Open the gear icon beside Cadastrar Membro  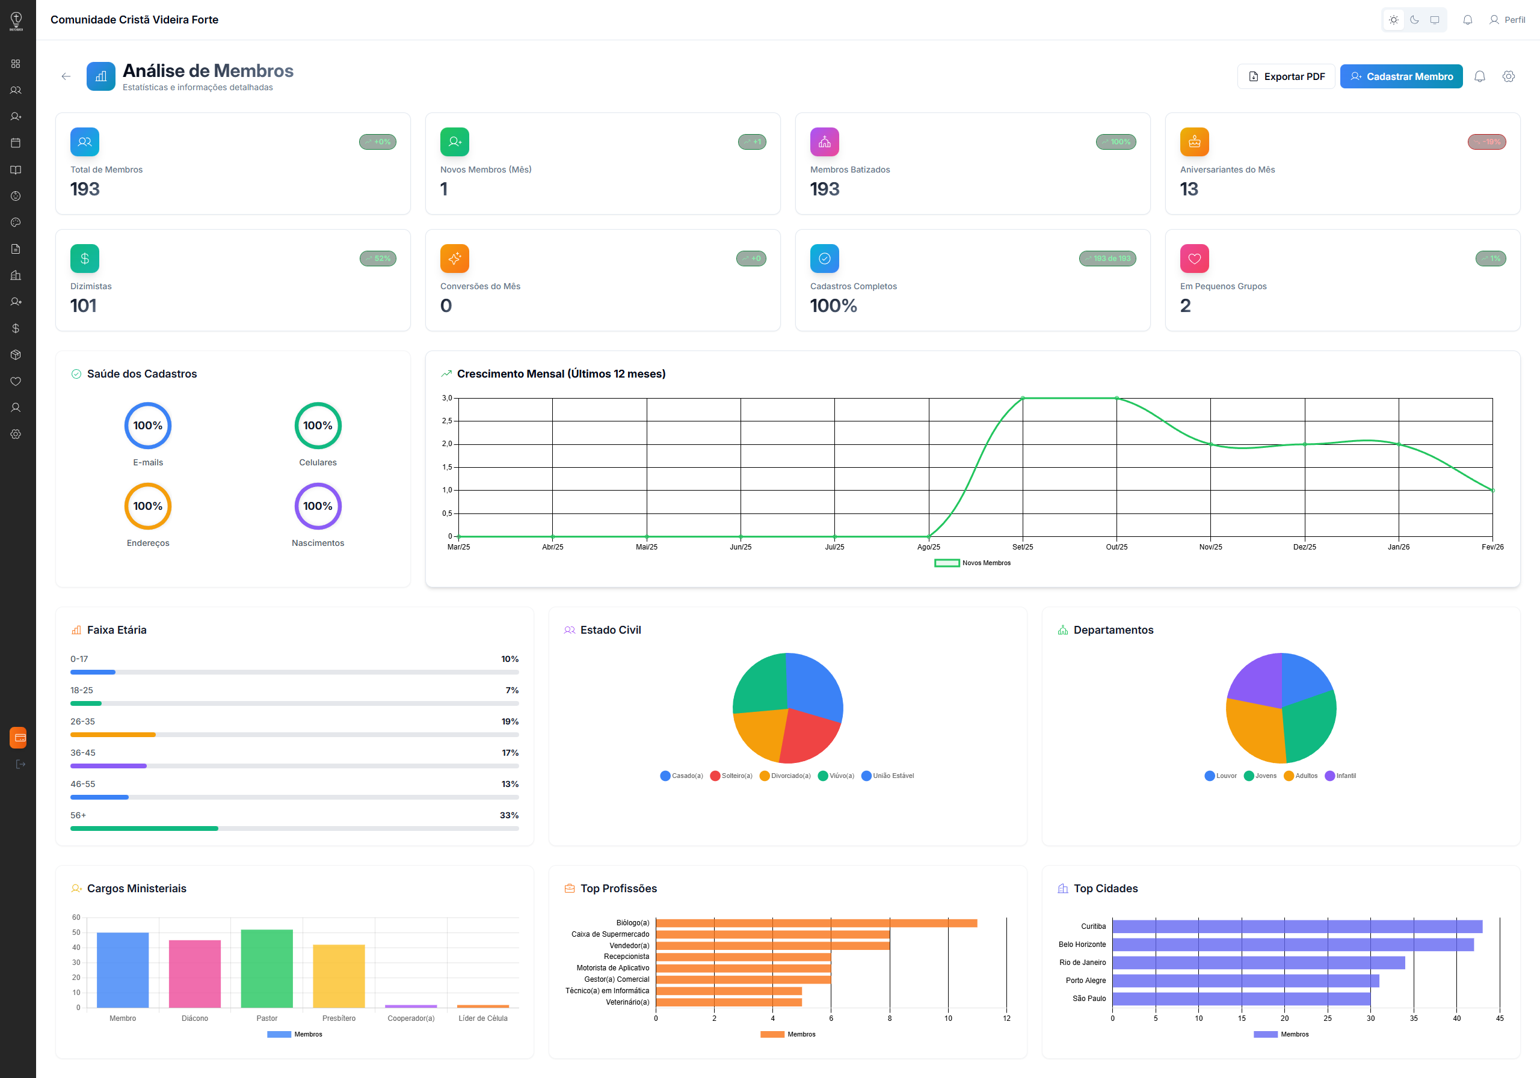[1509, 76]
